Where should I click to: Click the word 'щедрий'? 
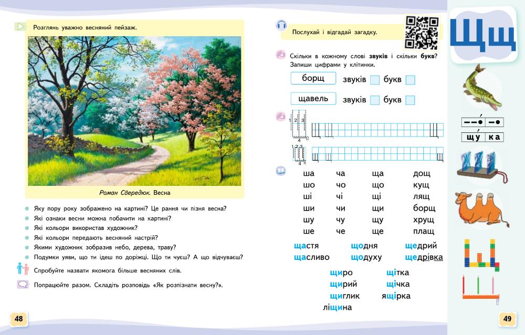point(421,246)
